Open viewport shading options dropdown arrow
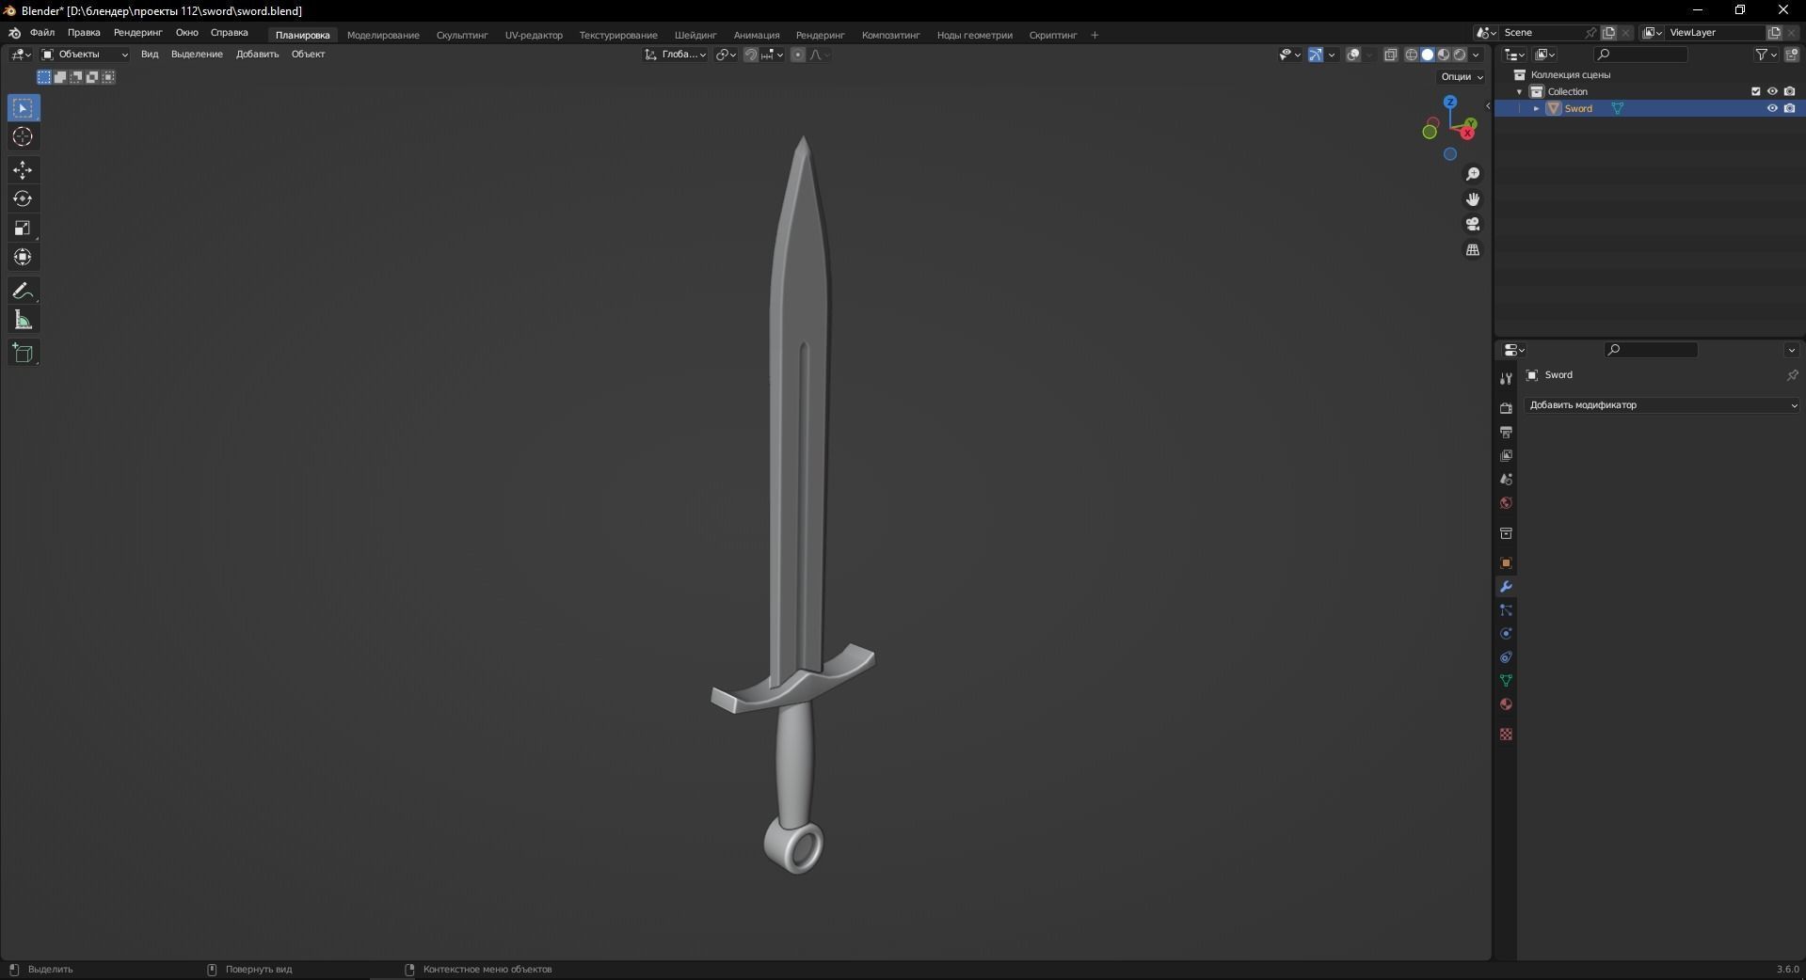The height and width of the screenshot is (980, 1806). [x=1477, y=55]
